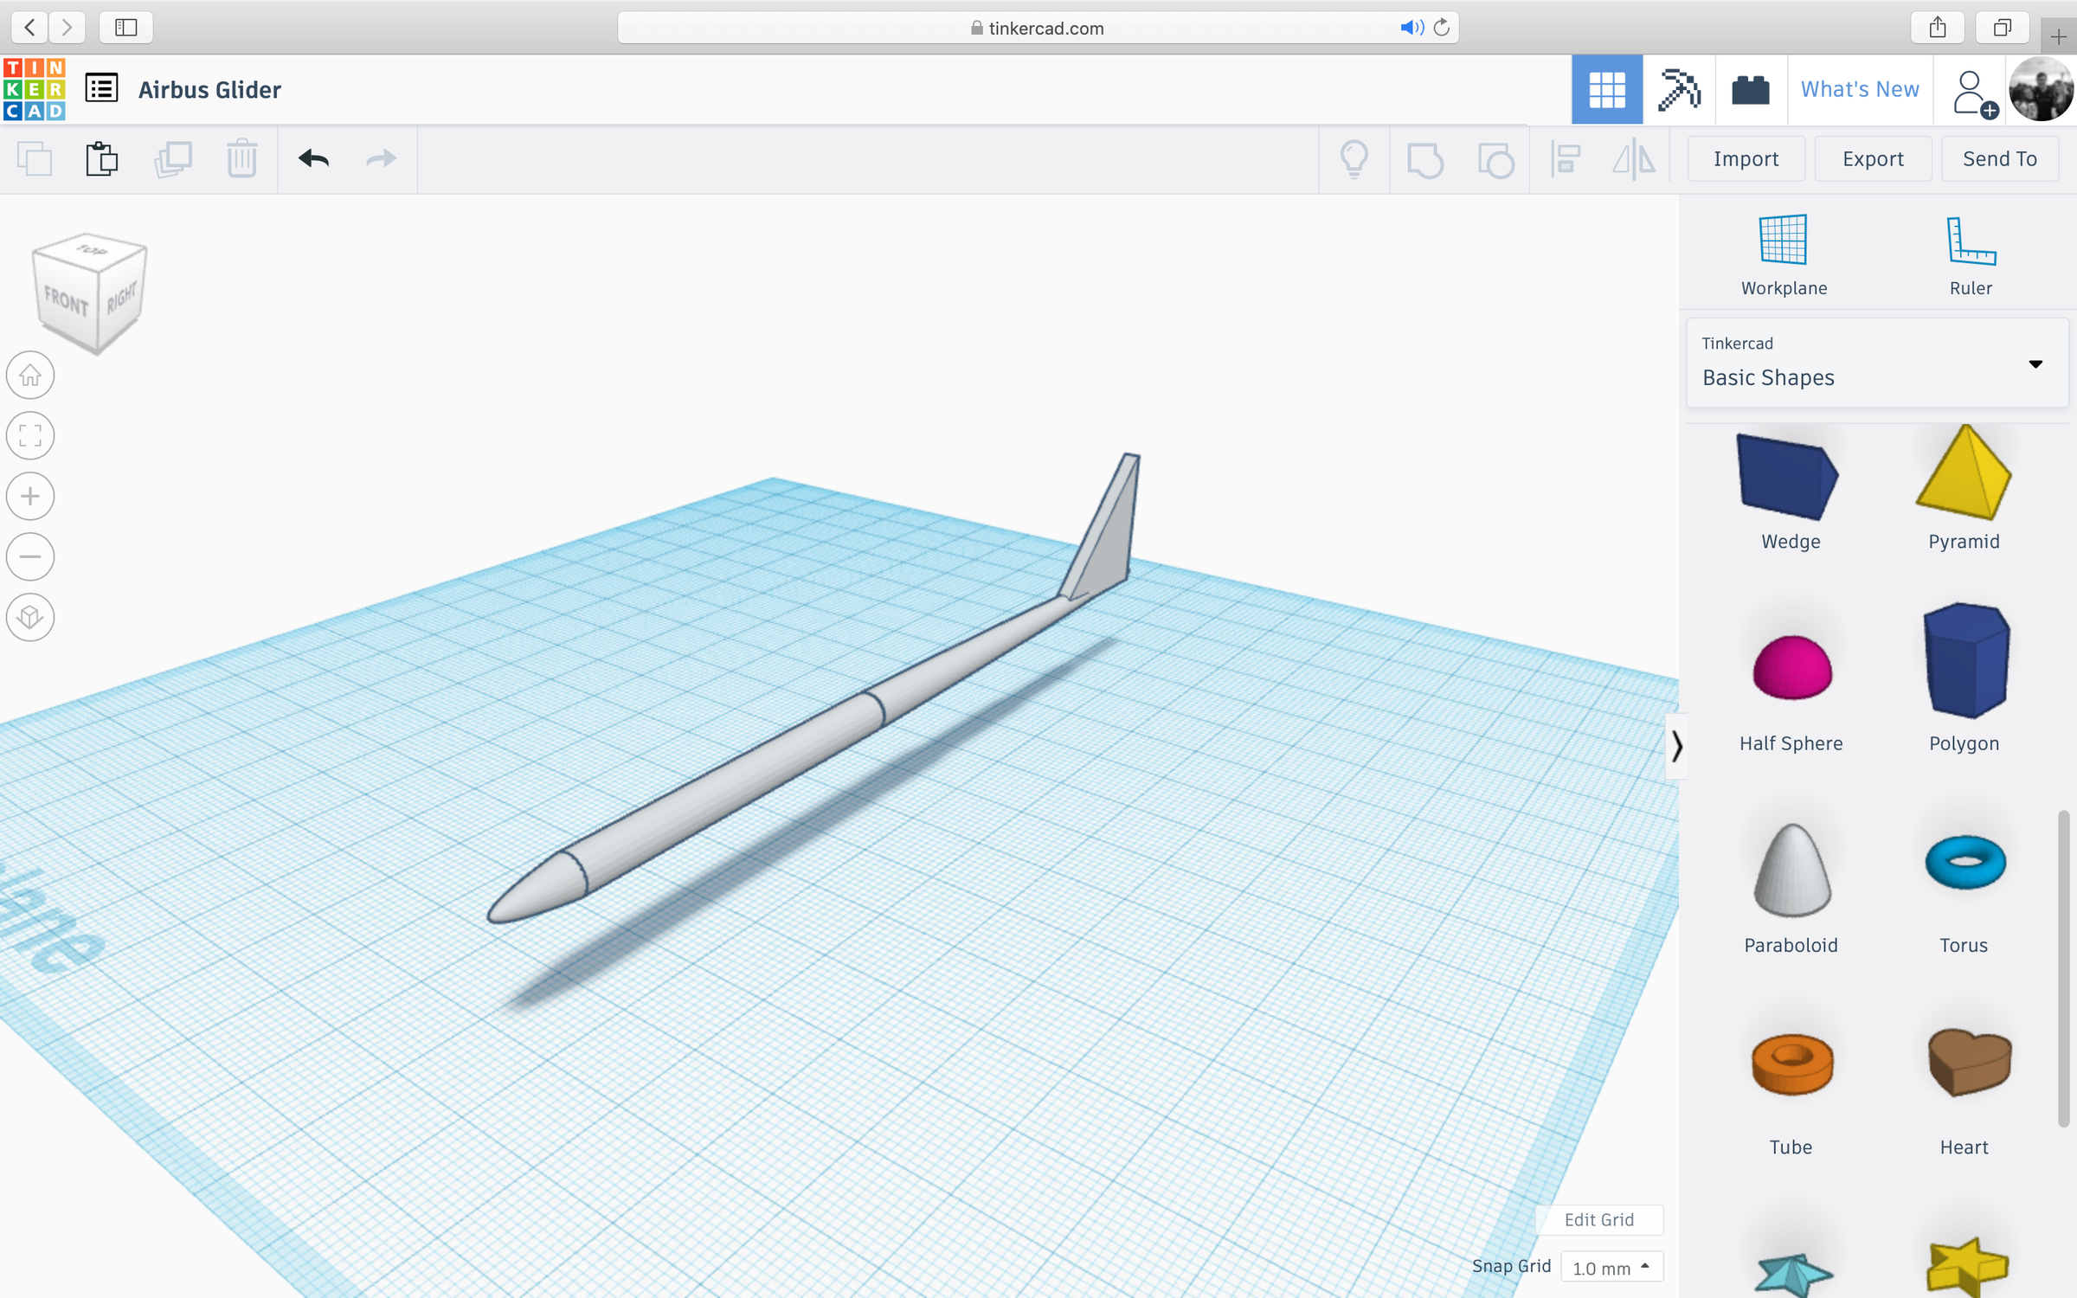
Task: Select the Ruler tool
Action: pyautogui.click(x=1970, y=253)
